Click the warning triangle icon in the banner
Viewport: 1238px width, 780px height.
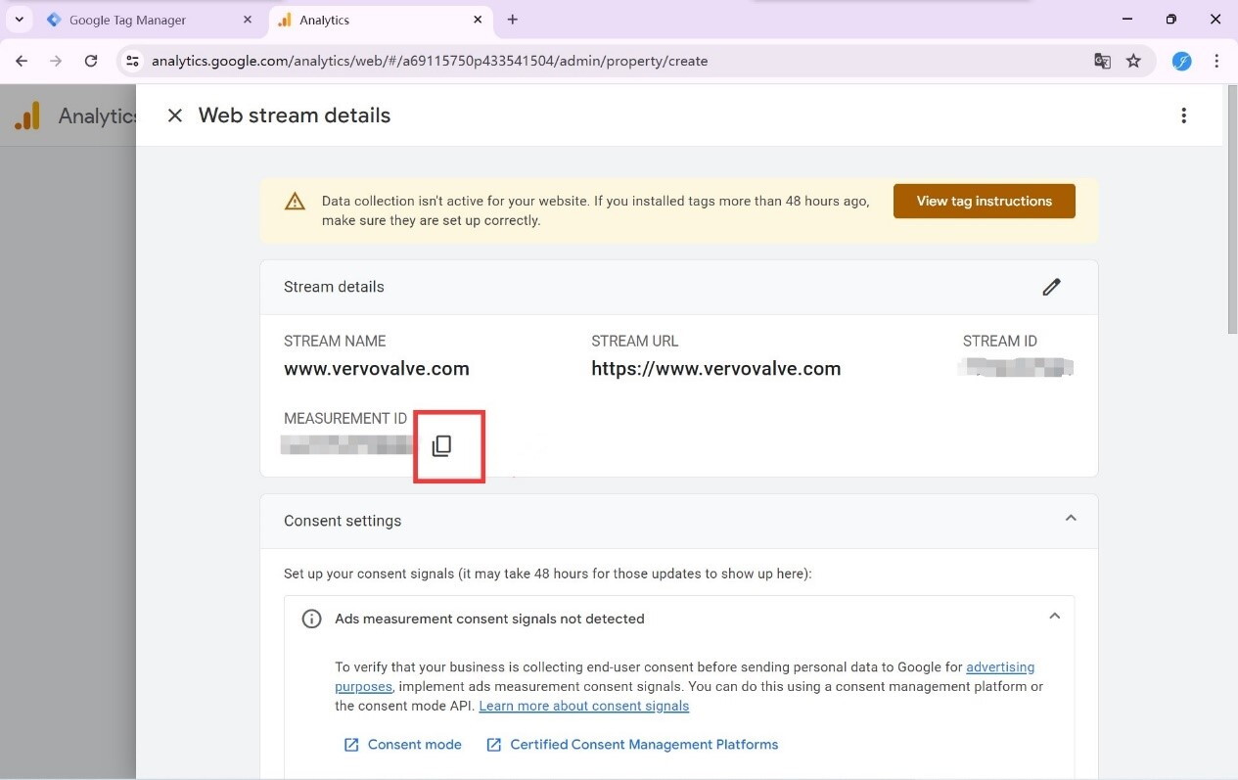click(295, 202)
